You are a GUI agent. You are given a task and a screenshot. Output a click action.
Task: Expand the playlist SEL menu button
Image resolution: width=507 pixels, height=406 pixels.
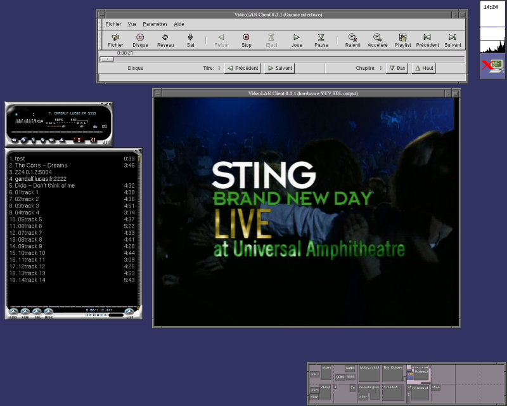[x=37, y=311]
